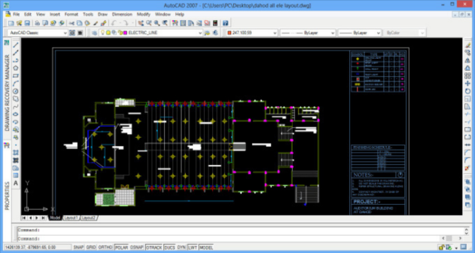
Task: Open the AutoCAD Classic workspace dropdown
Action: 65,32
